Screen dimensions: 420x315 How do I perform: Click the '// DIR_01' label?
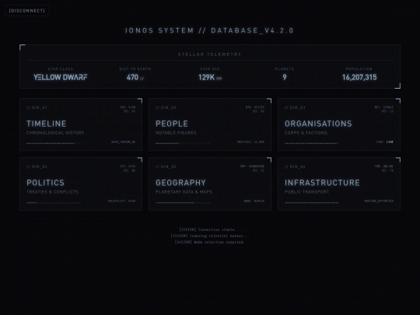[x=37, y=107]
